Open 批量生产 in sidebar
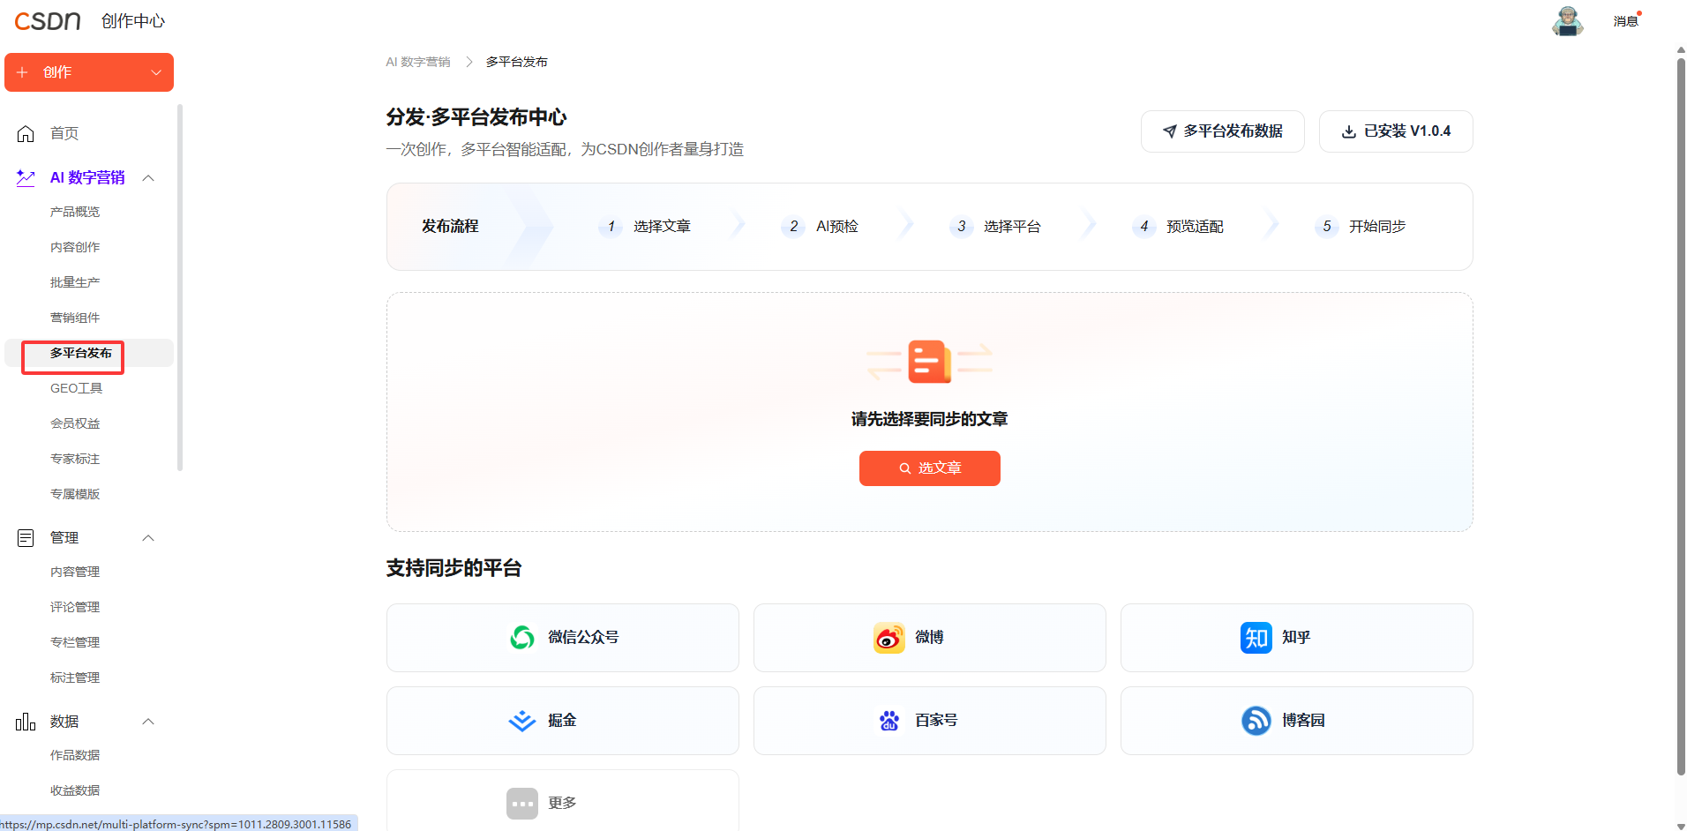The image size is (1687, 831). [x=75, y=282]
